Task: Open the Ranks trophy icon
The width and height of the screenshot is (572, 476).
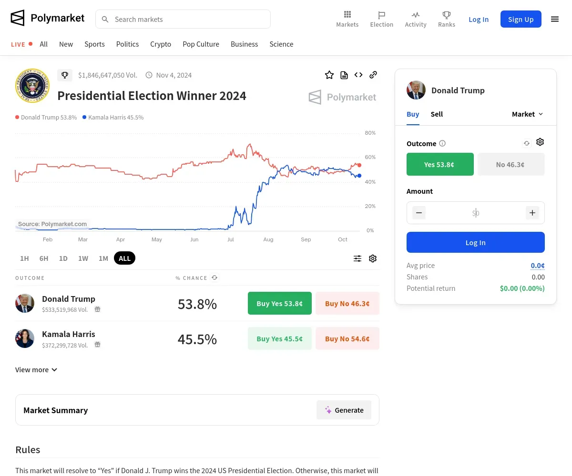Action: click(447, 19)
